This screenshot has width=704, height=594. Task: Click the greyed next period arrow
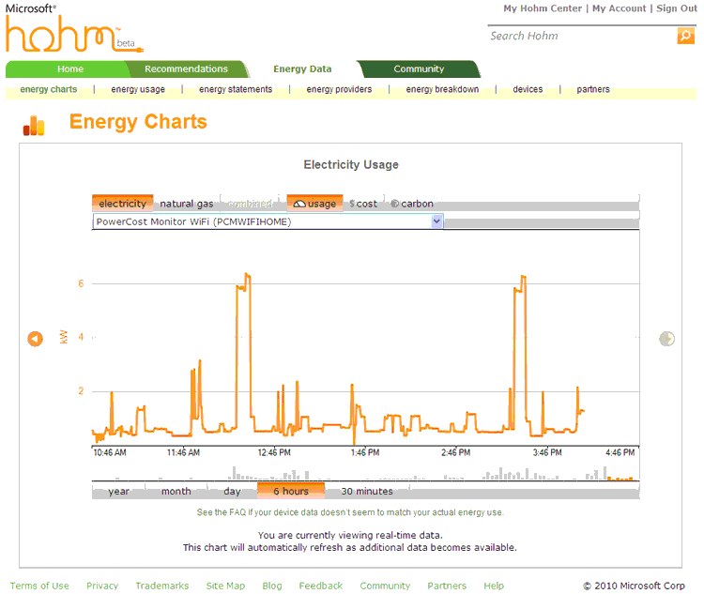point(666,339)
